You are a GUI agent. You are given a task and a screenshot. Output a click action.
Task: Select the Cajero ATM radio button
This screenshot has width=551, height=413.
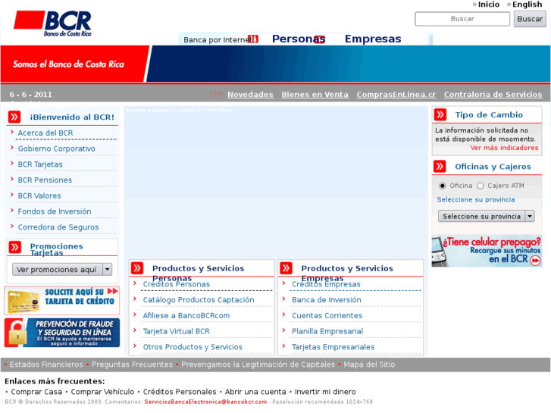(x=480, y=186)
